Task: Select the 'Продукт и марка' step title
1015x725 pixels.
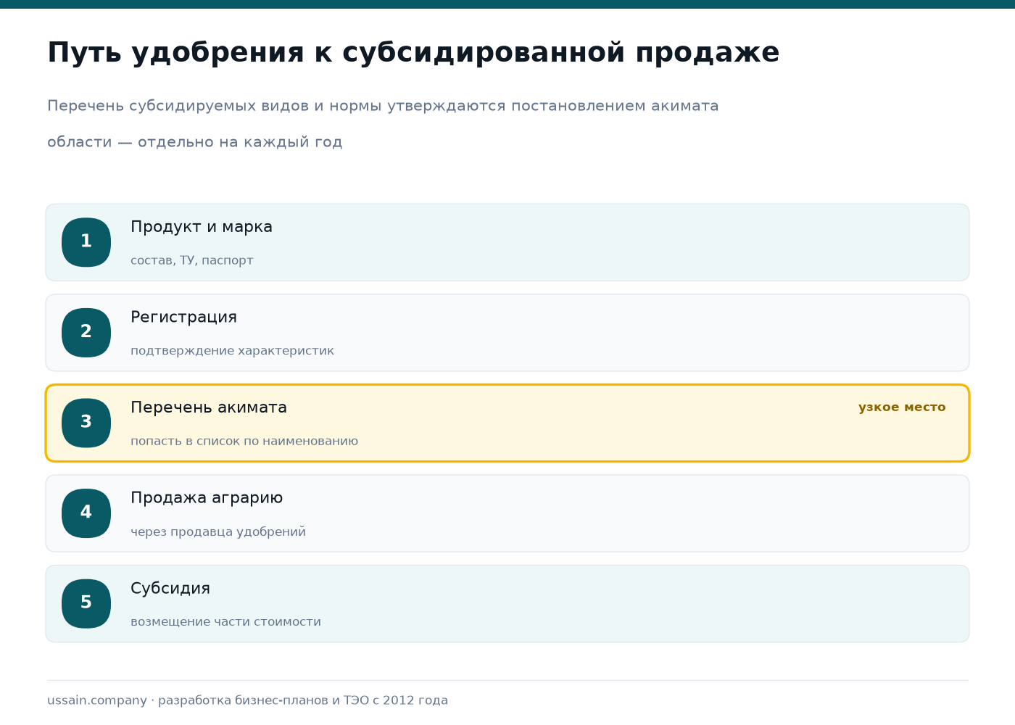Action: pos(202,227)
